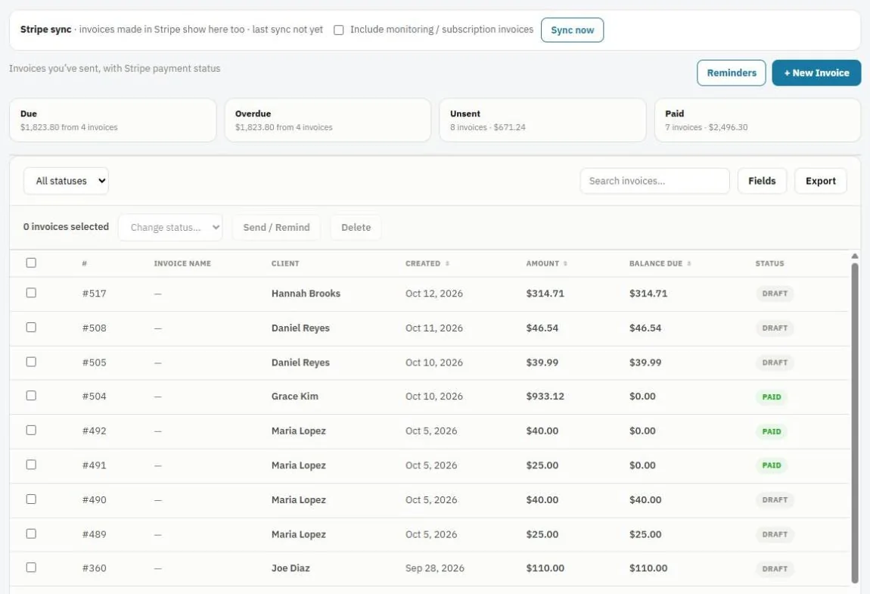This screenshot has width=870, height=594.
Task: Open invoice number #508
Action: [x=95, y=328]
